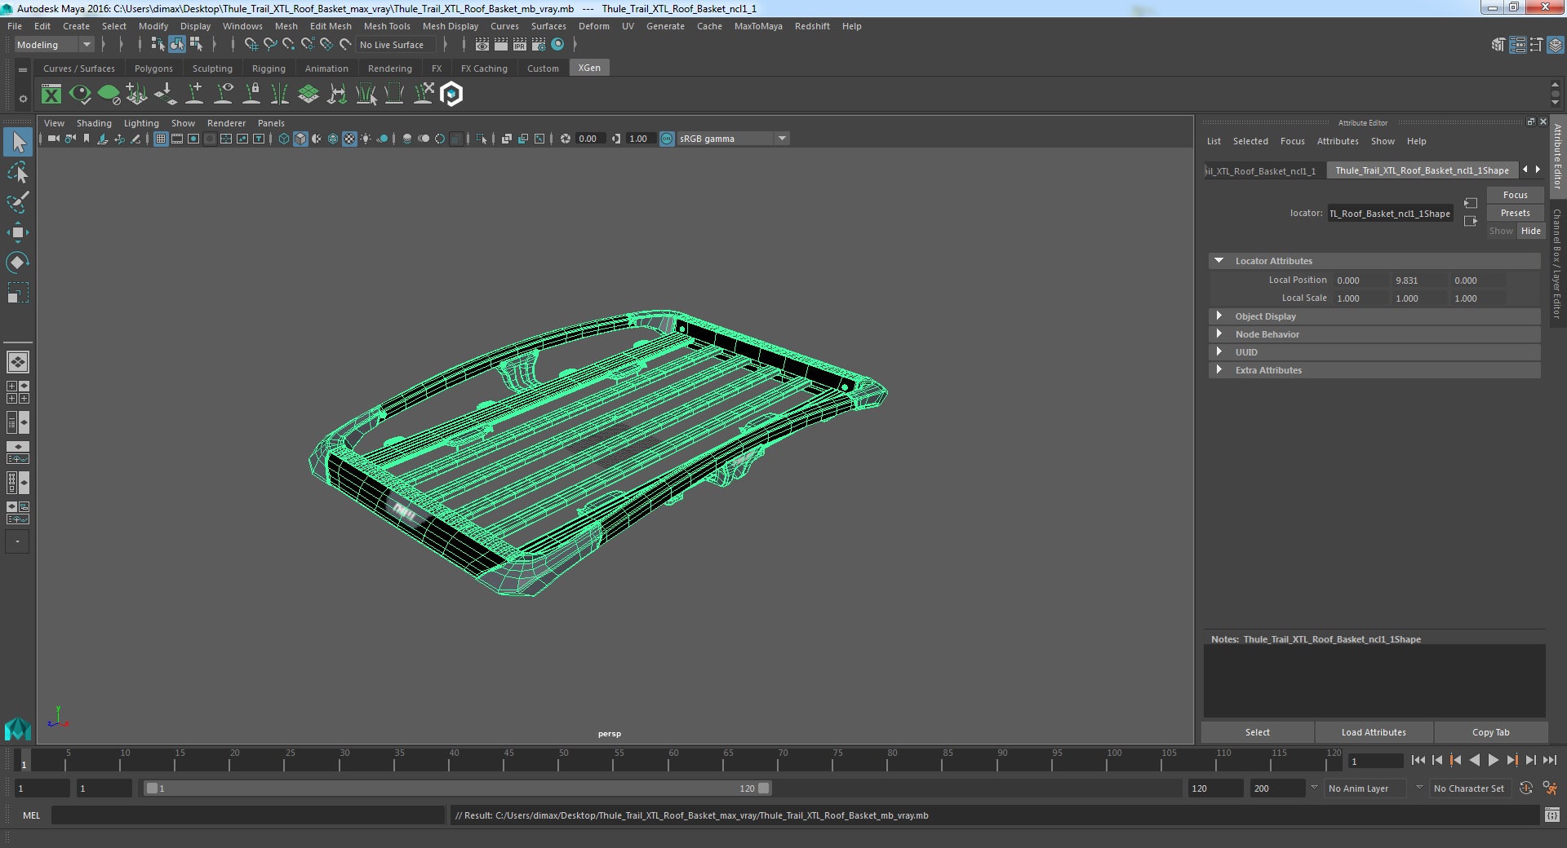Collapse the Locator Attributes section
This screenshot has width=1567, height=848.
(1219, 261)
